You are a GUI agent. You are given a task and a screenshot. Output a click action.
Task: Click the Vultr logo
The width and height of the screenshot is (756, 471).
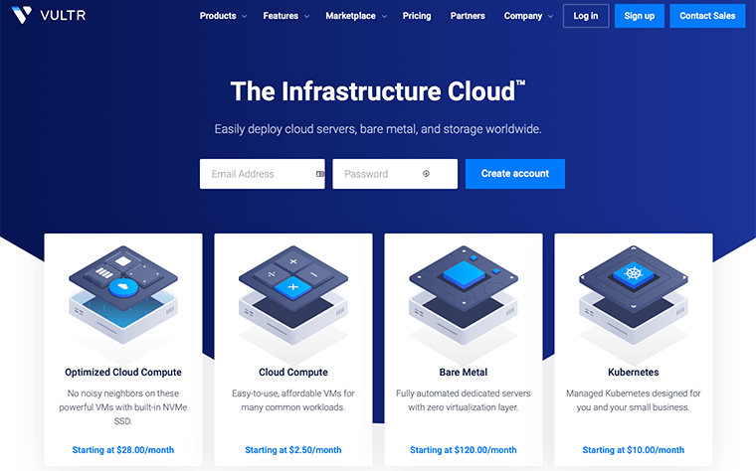pos(48,16)
